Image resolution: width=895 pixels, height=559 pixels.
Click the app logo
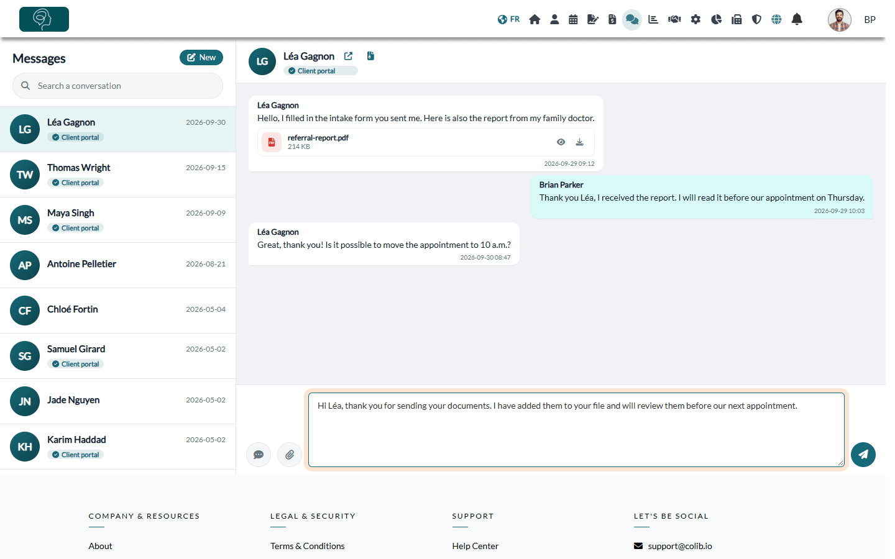click(x=44, y=19)
